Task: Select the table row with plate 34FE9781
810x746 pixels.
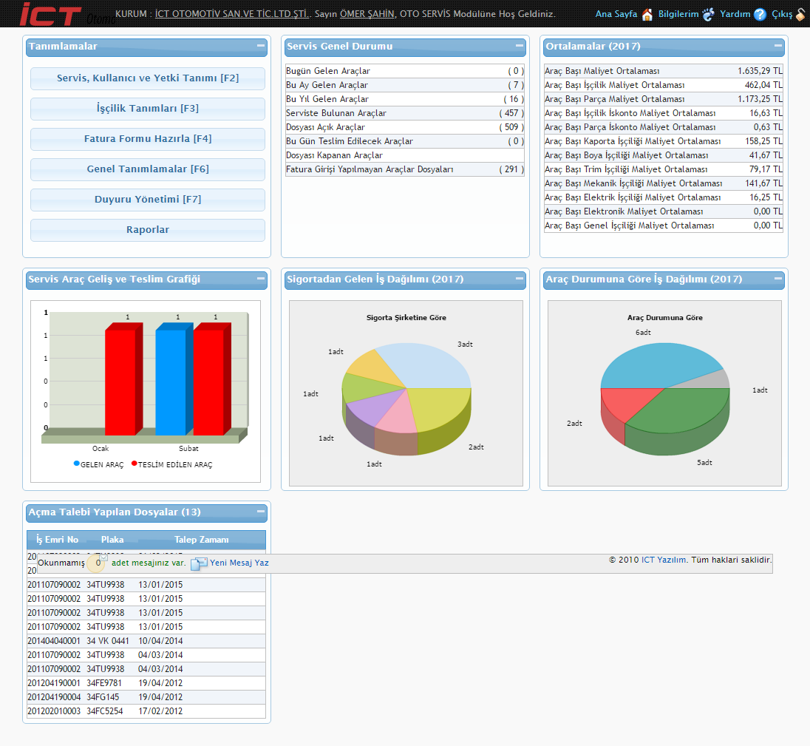Action: [x=146, y=683]
